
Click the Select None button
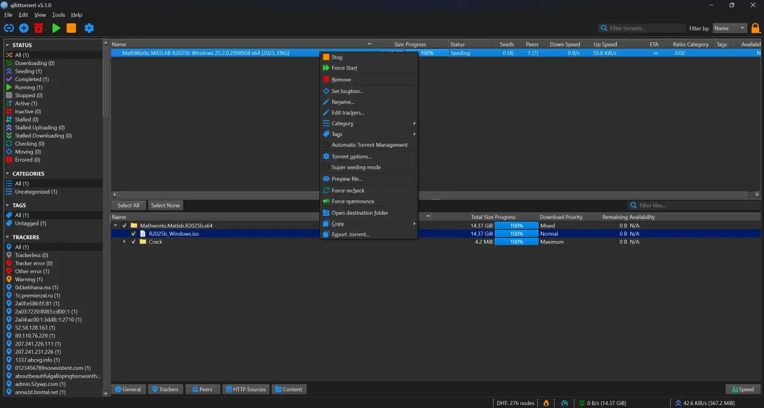[x=165, y=205]
